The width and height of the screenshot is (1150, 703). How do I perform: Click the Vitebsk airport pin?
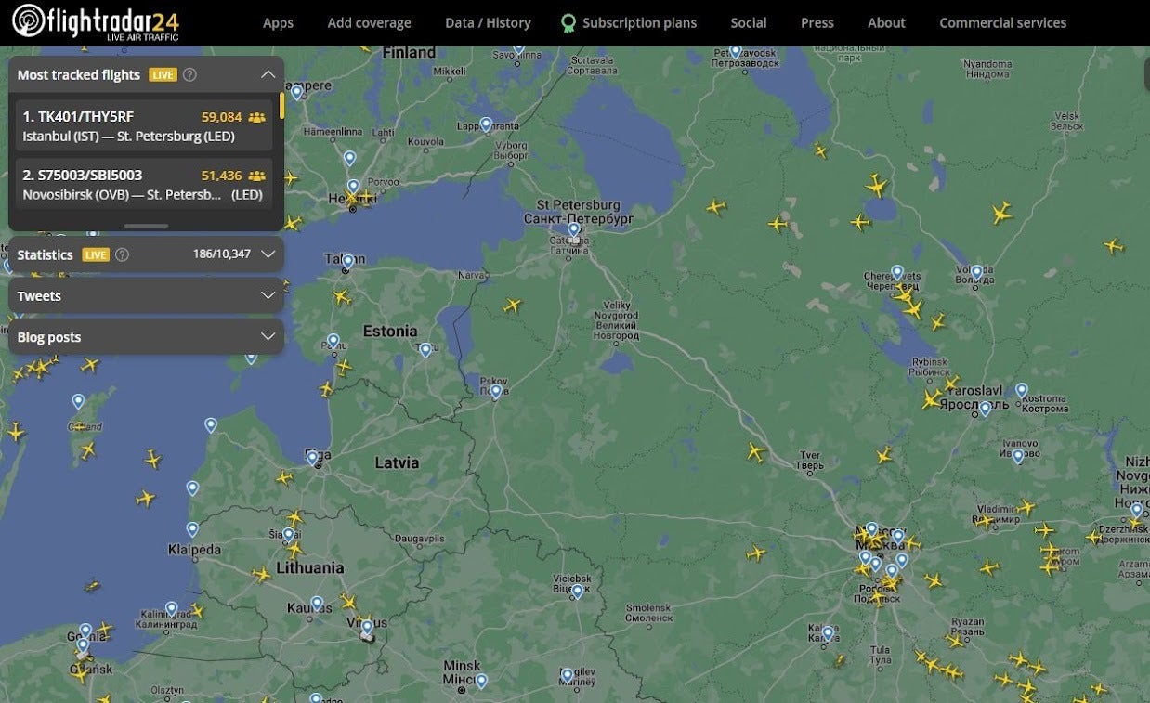point(577,592)
